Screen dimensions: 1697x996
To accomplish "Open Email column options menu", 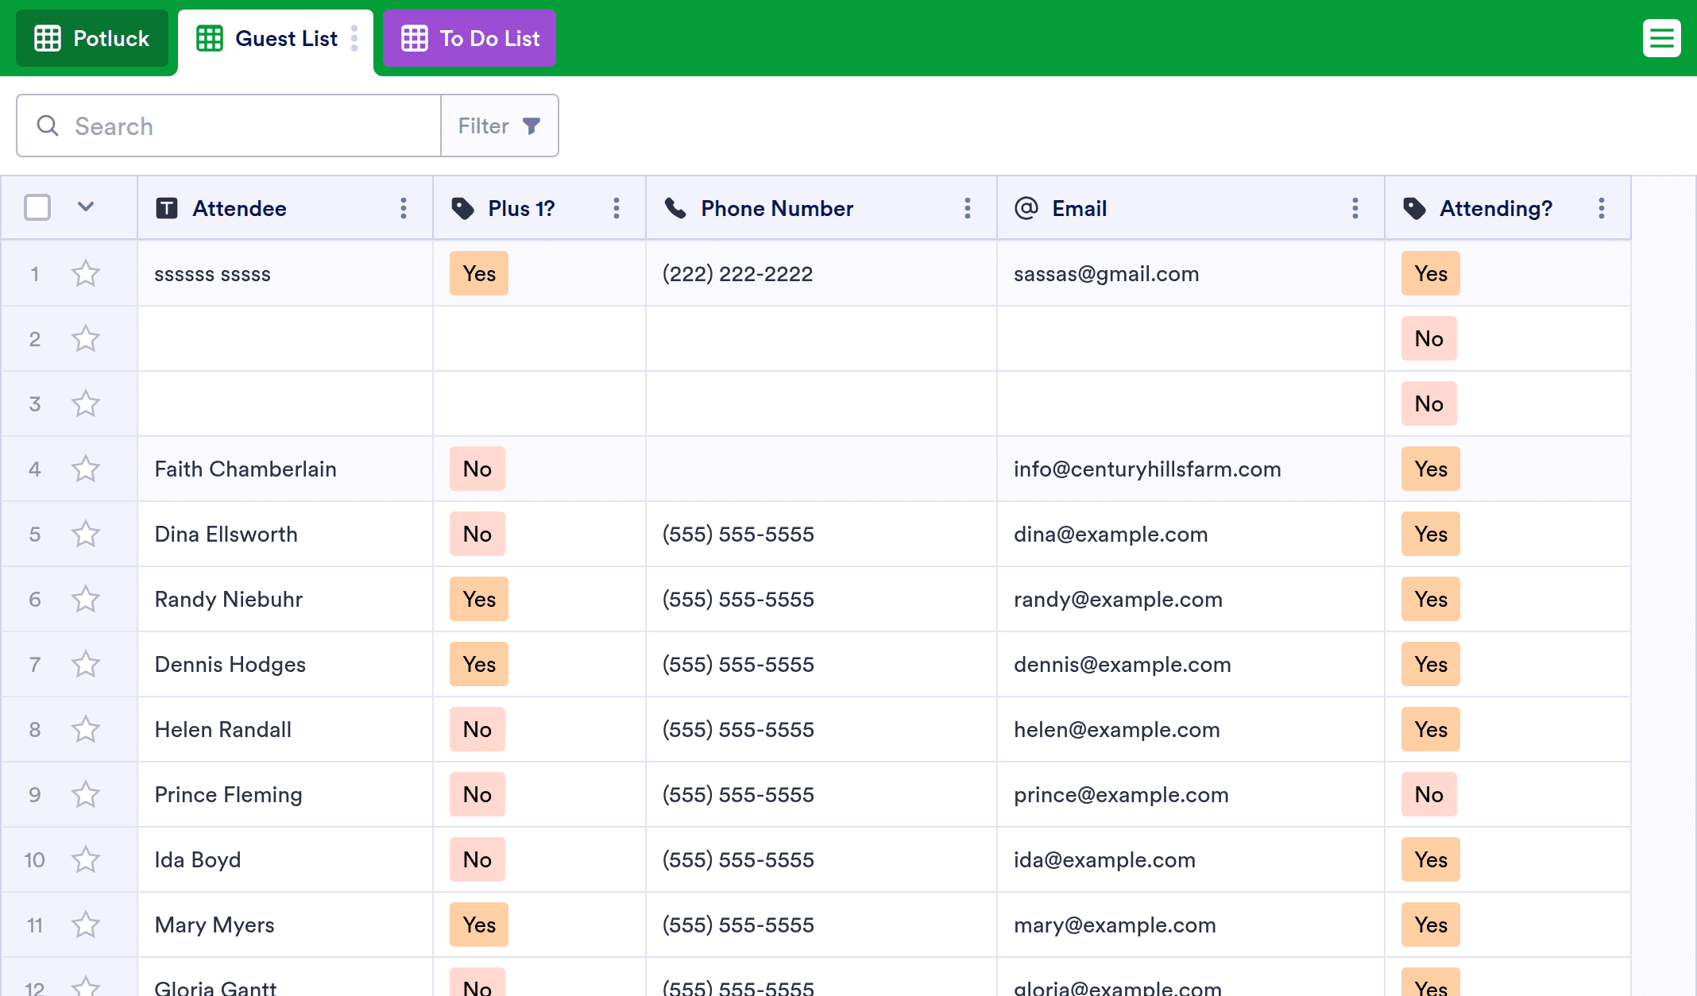I will [1355, 208].
